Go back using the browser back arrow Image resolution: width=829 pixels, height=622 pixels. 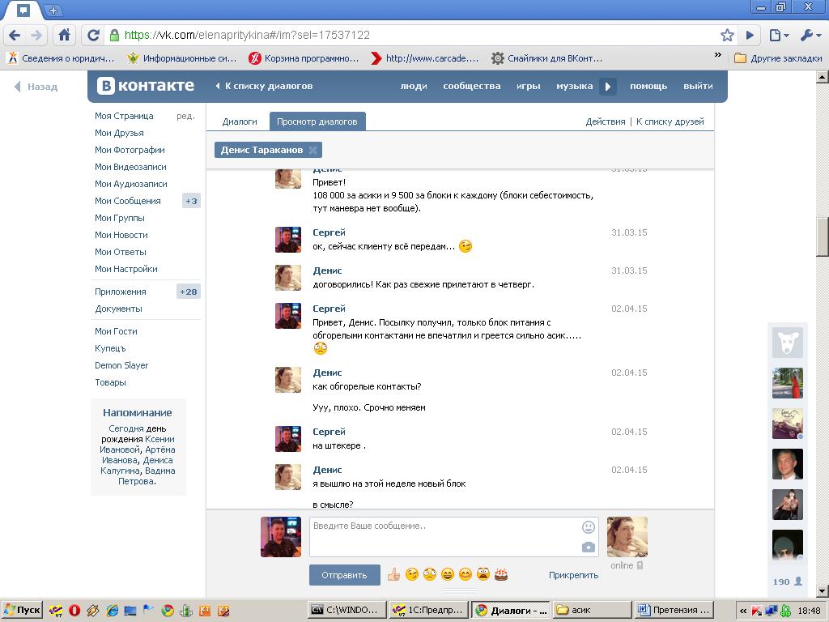click(15, 36)
